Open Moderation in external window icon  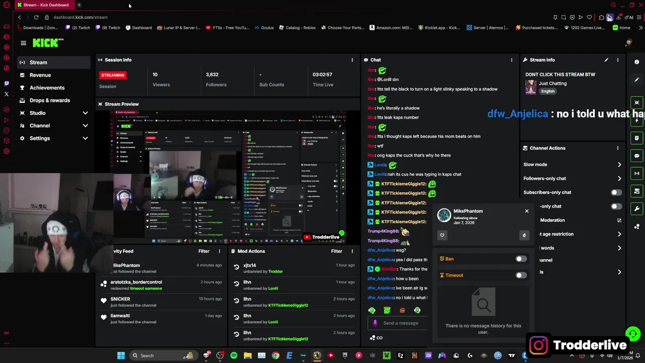(619, 220)
